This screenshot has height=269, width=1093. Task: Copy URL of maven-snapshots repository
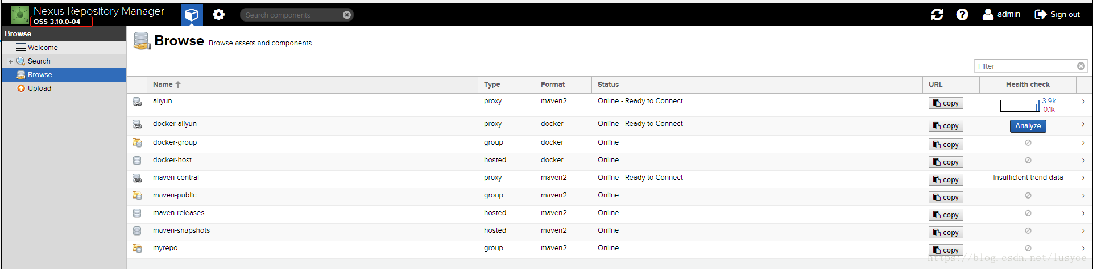point(946,233)
